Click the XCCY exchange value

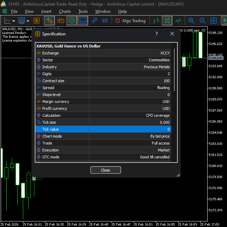tap(165, 53)
